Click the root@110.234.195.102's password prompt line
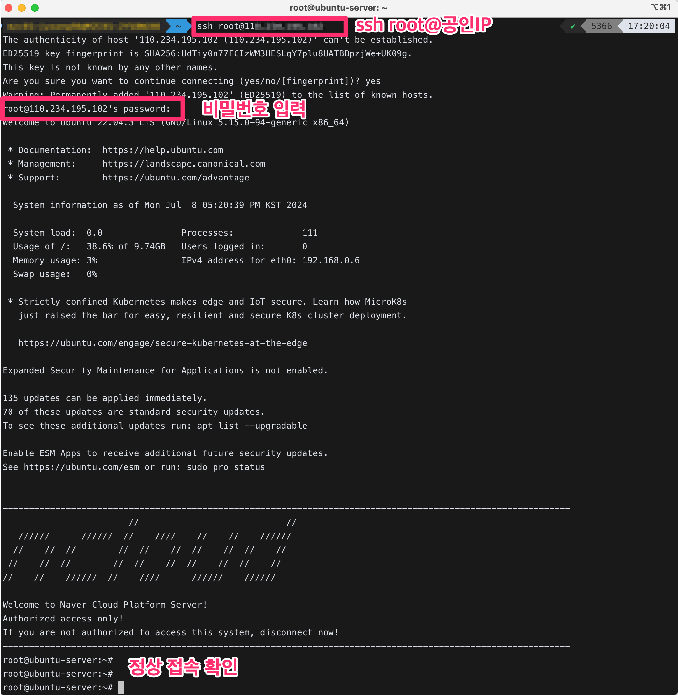The width and height of the screenshot is (678, 695). [87, 109]
